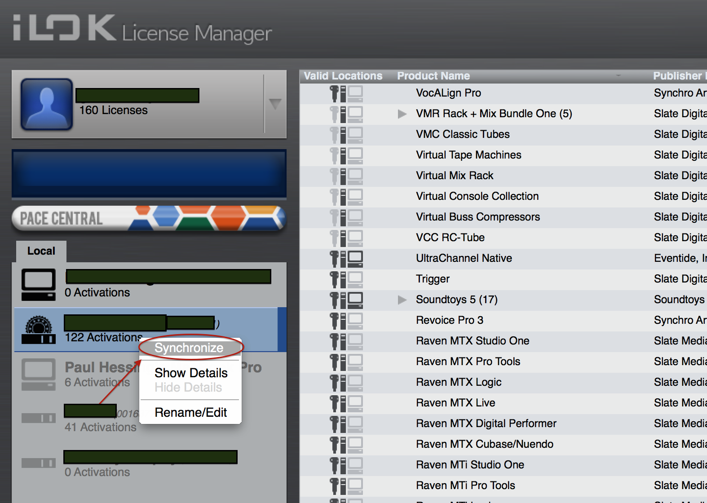Click valid locations icon for Trigger

[346, 279]
